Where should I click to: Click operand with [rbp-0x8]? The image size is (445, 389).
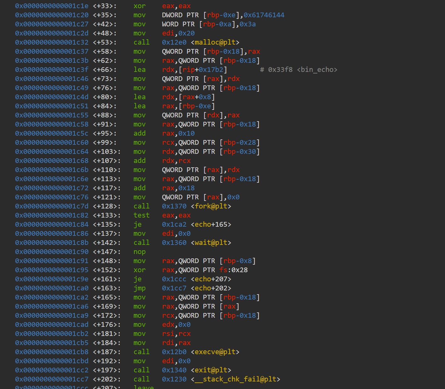tap(209, 261)
